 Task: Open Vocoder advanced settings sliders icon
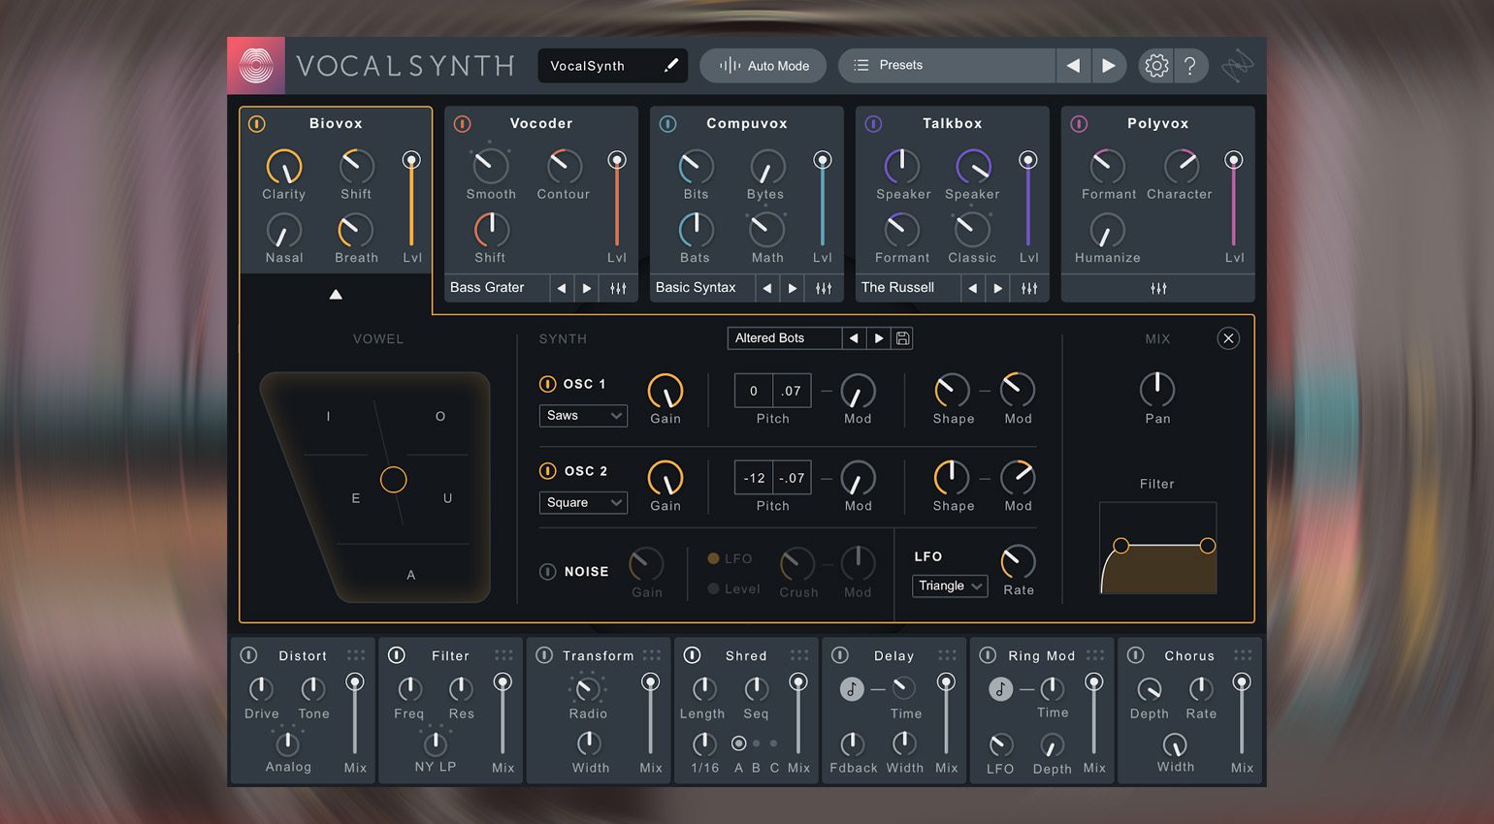tap(618, 288)
